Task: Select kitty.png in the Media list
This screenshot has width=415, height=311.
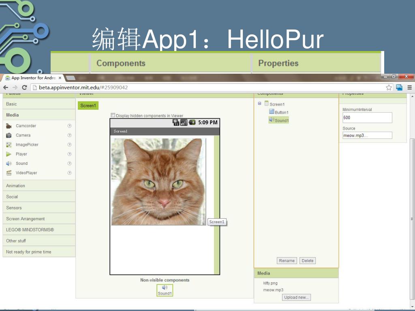Action: coord(270,283)
